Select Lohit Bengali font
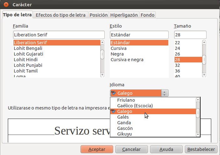Viewport: 220px width, 155px height. (x=57, y=48)
